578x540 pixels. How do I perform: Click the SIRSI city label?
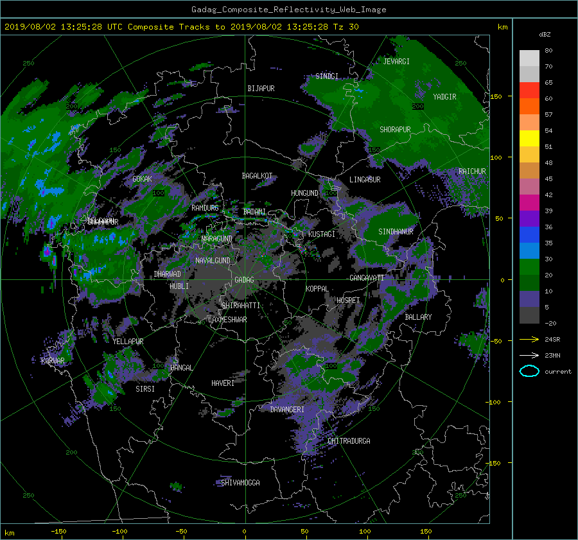145,389
